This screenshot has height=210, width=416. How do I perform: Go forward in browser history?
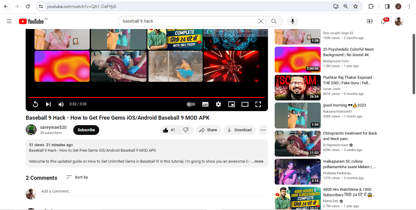(17, 6)
